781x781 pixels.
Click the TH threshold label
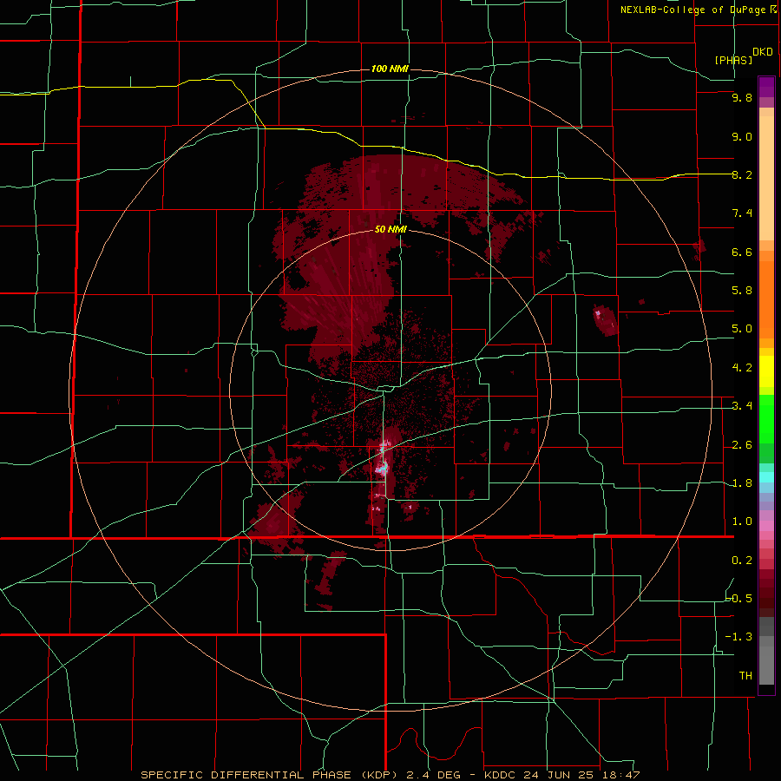pos(745,676)
